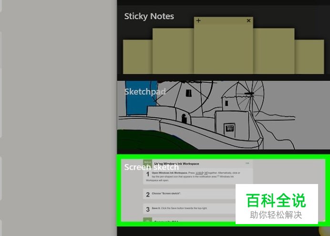
Task: Open the Sketchpad tile
Action: tap(224, 115)
